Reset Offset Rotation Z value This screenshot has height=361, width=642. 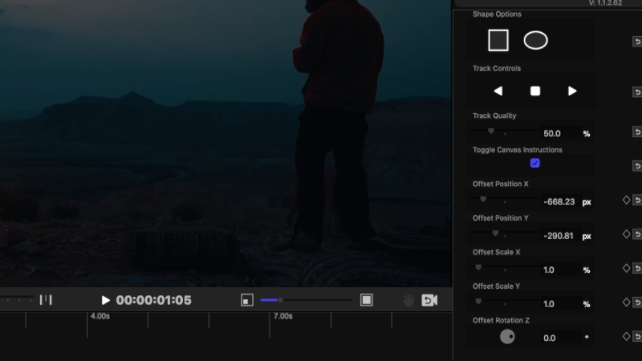tap(637, 336)
